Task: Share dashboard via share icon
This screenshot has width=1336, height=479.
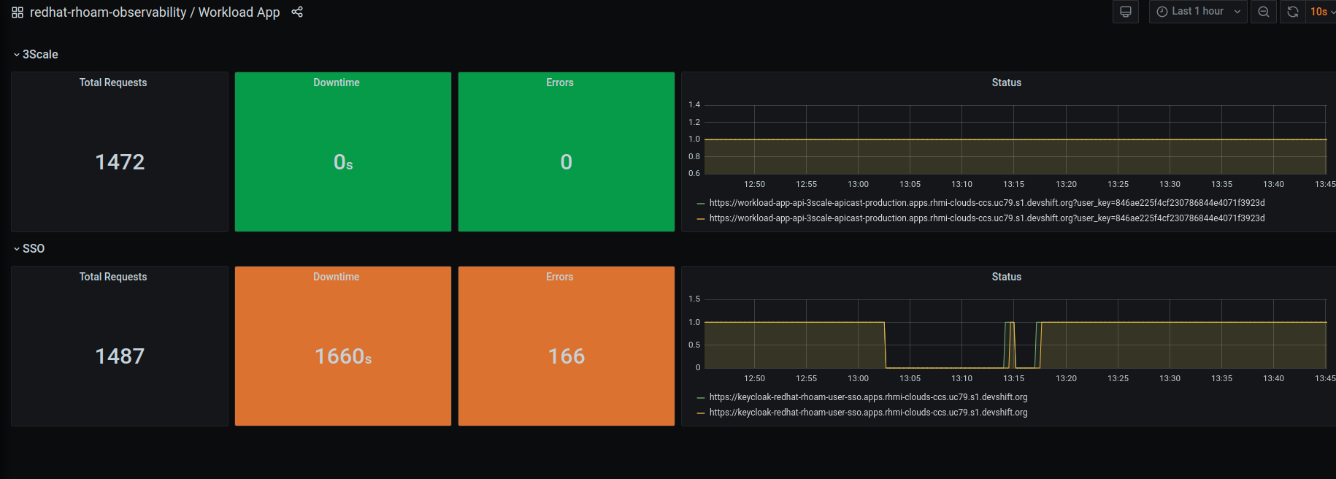Action: [x=297, y=12]
